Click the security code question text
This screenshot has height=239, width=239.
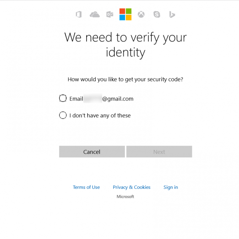point(125,79)
